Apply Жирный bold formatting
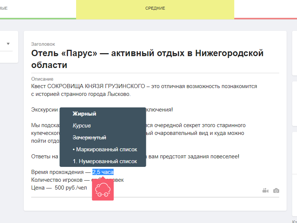 (x=84, y=114)
